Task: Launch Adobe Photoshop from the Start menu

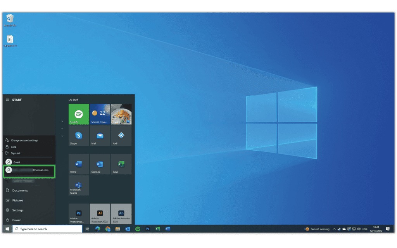Action: 78,214
